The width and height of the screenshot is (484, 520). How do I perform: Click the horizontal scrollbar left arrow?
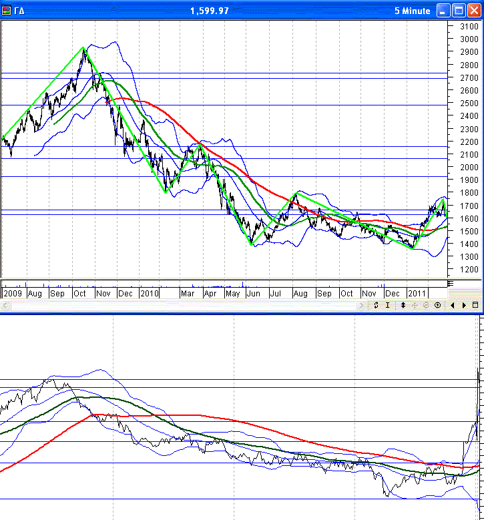[x=5, y=306]
